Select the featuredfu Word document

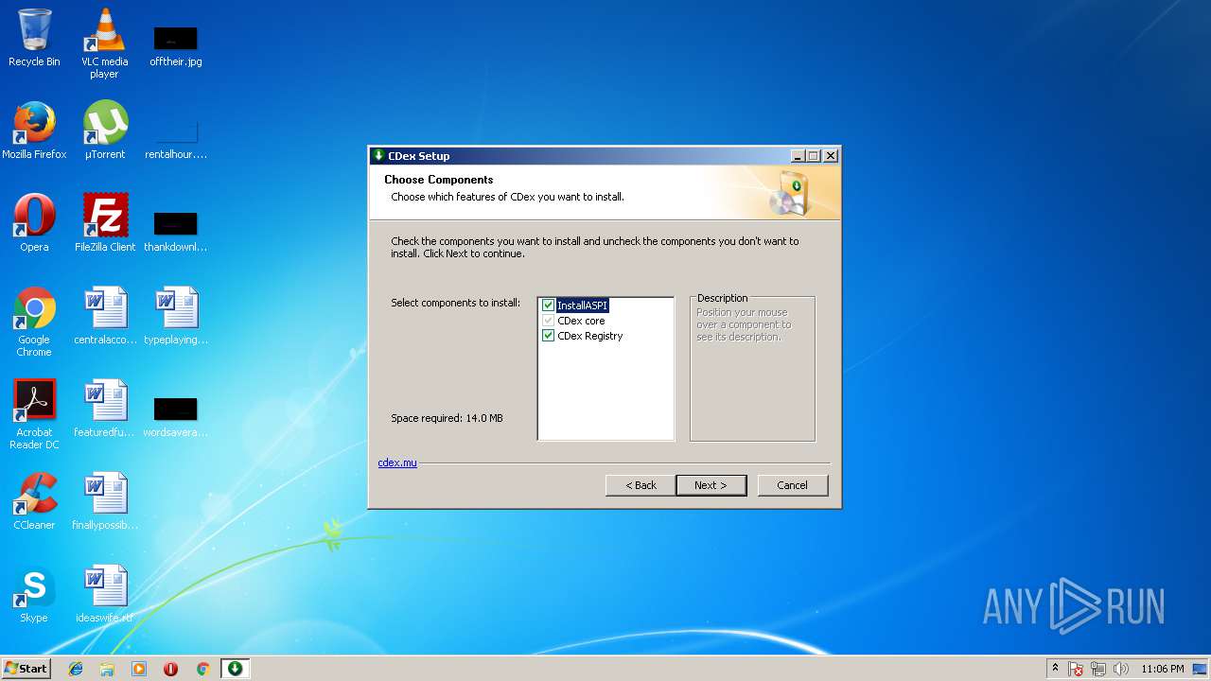coord(105,409)
